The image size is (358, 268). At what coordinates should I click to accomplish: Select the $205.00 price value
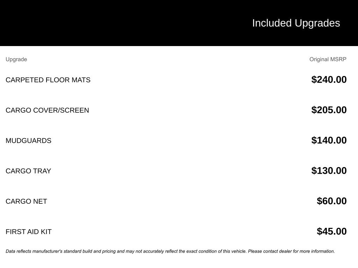329,110
